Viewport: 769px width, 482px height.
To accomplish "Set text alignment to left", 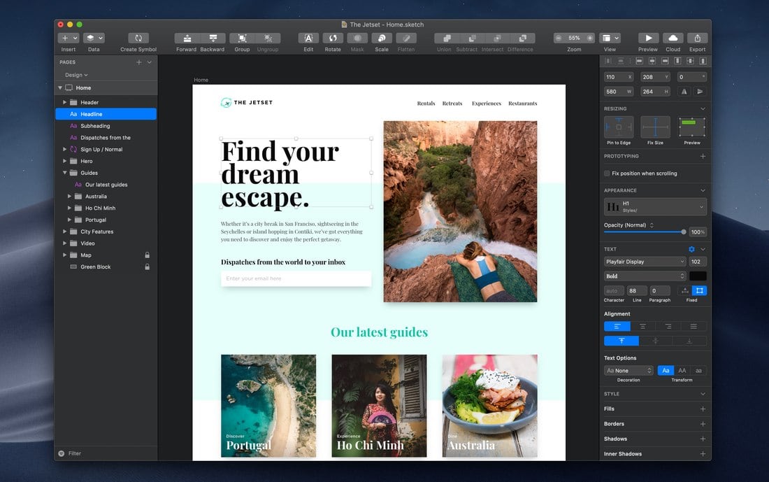I will point(617,327).
